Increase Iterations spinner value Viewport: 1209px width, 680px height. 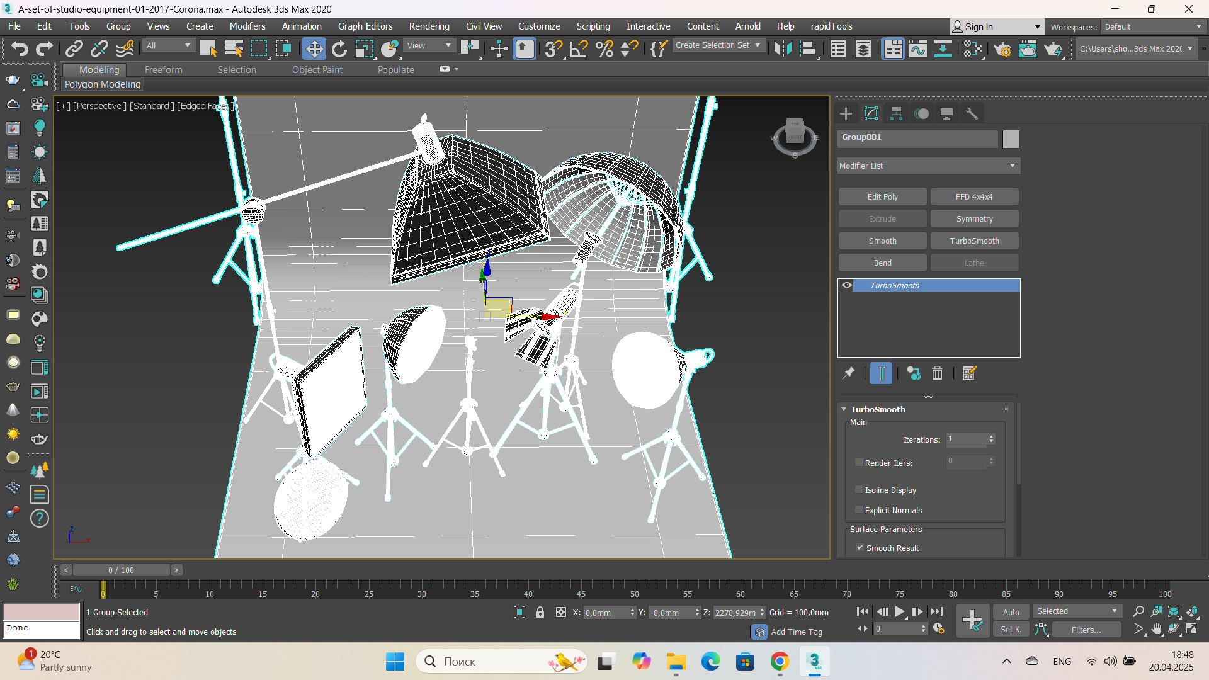(991, 436)
